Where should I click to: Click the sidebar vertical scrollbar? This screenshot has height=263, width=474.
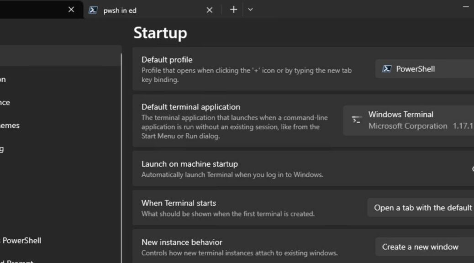[x=121, y=157]
